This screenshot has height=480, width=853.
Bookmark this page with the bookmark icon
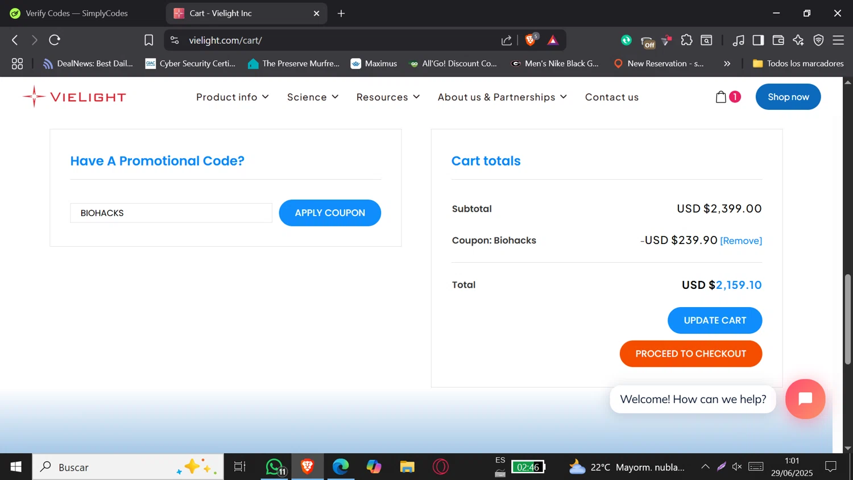(x=148, y=40)
